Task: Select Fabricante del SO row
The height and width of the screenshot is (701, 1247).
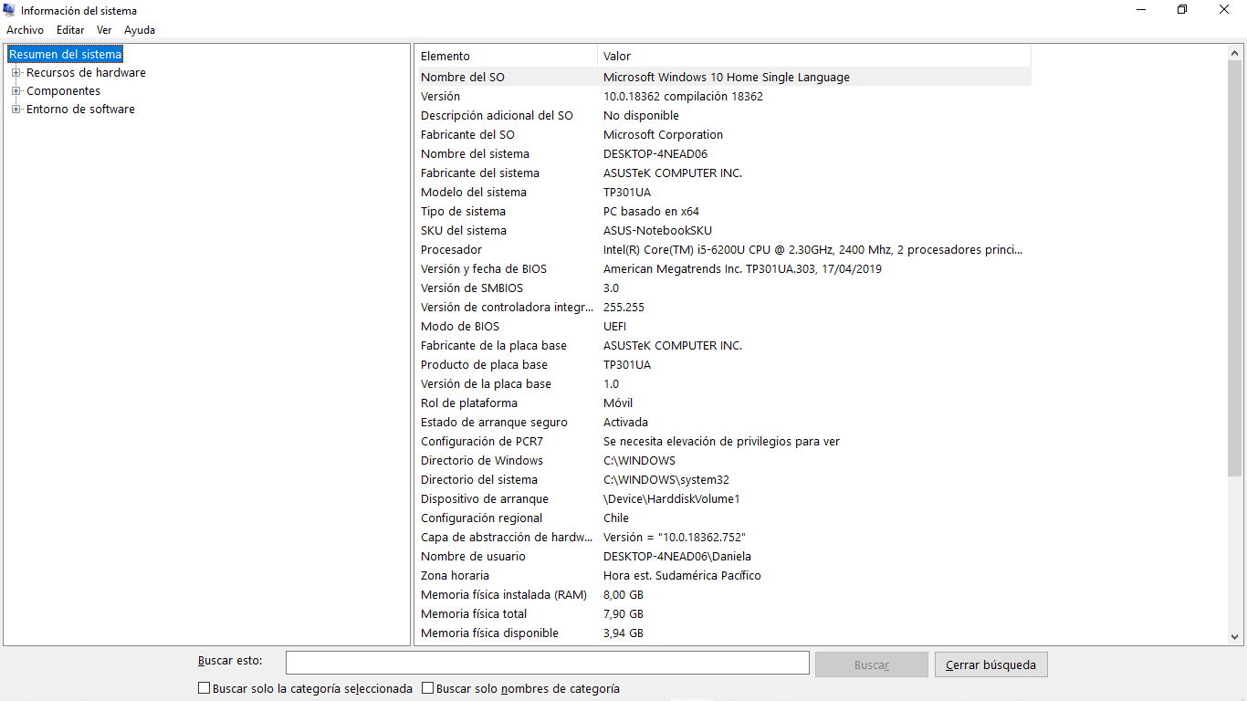Action: click(x=724, y=135)
